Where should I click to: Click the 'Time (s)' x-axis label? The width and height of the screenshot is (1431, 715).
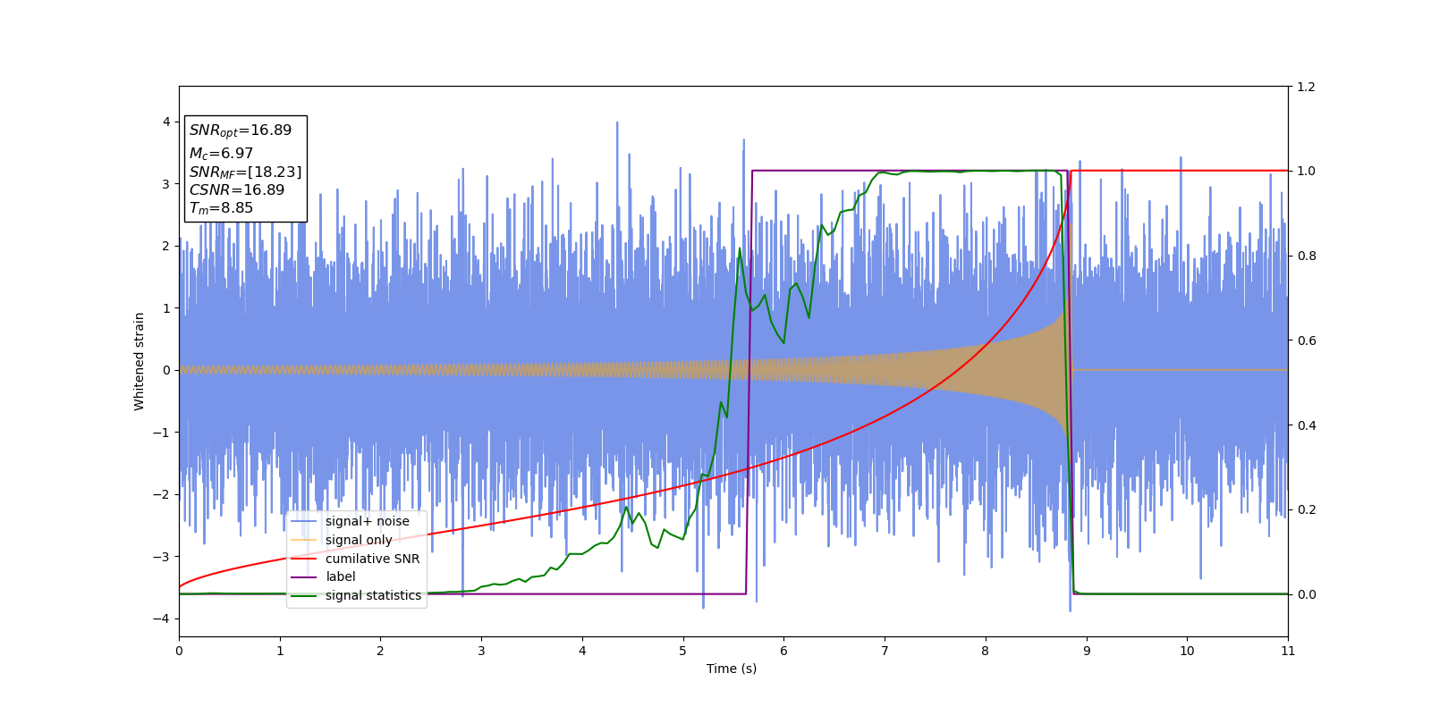[732, 669]
